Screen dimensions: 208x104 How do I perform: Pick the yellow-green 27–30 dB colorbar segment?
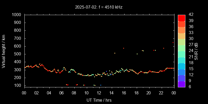coord(181,42)
